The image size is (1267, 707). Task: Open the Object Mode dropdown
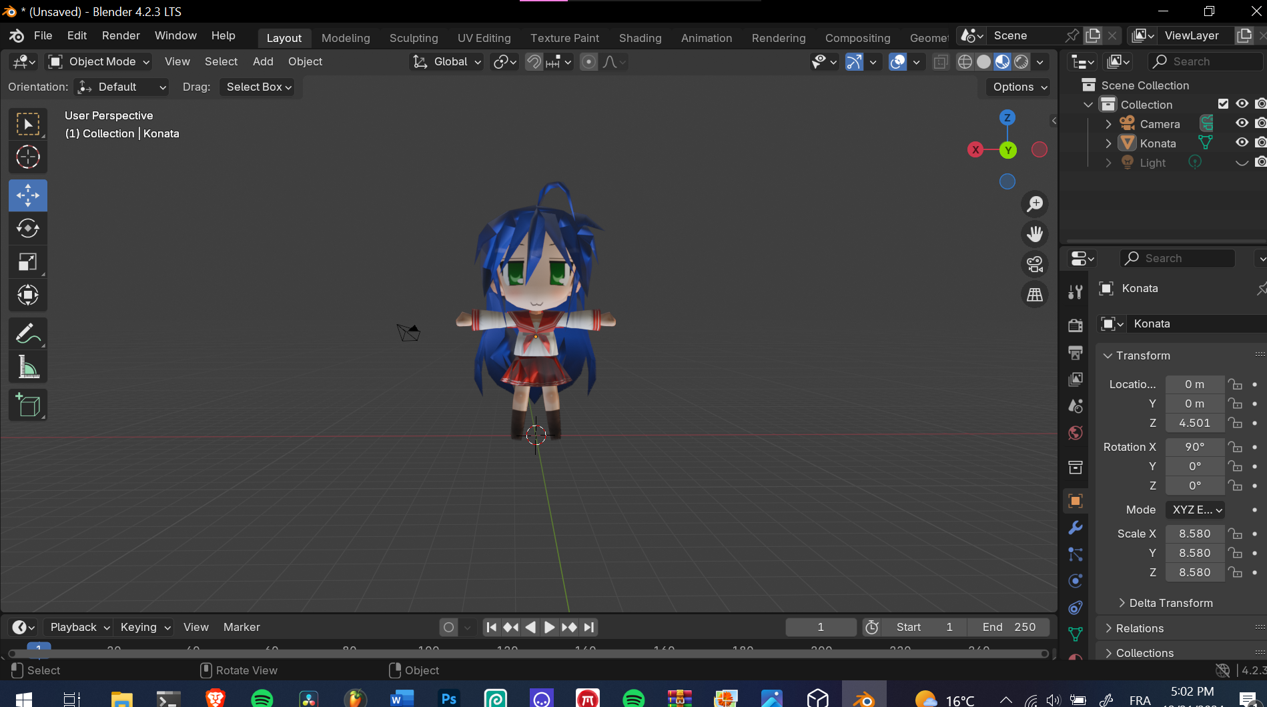(99, 62)
